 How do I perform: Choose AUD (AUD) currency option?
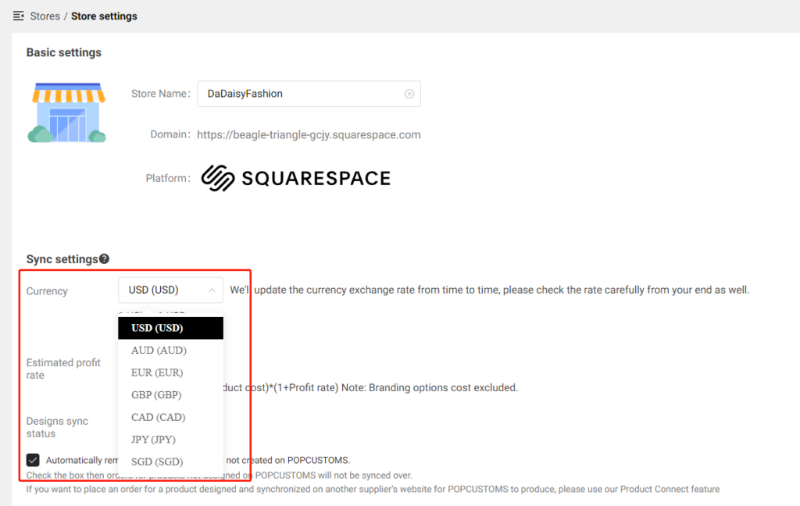tap(170, 351)
